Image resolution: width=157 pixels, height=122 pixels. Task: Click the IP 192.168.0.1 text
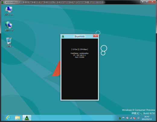coord(79,55)
